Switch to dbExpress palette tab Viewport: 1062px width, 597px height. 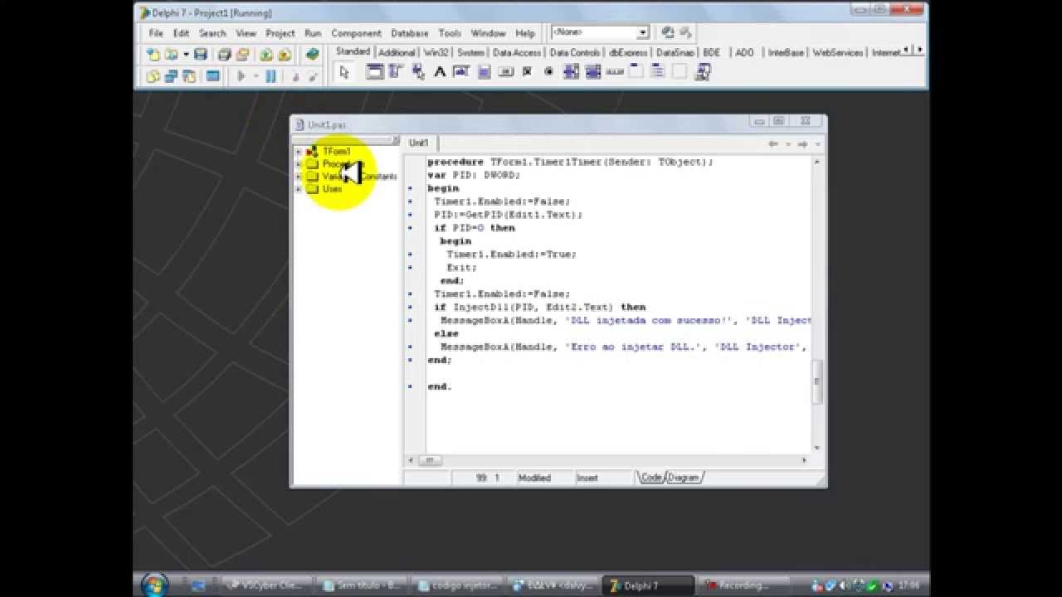[x=627, y=52]
